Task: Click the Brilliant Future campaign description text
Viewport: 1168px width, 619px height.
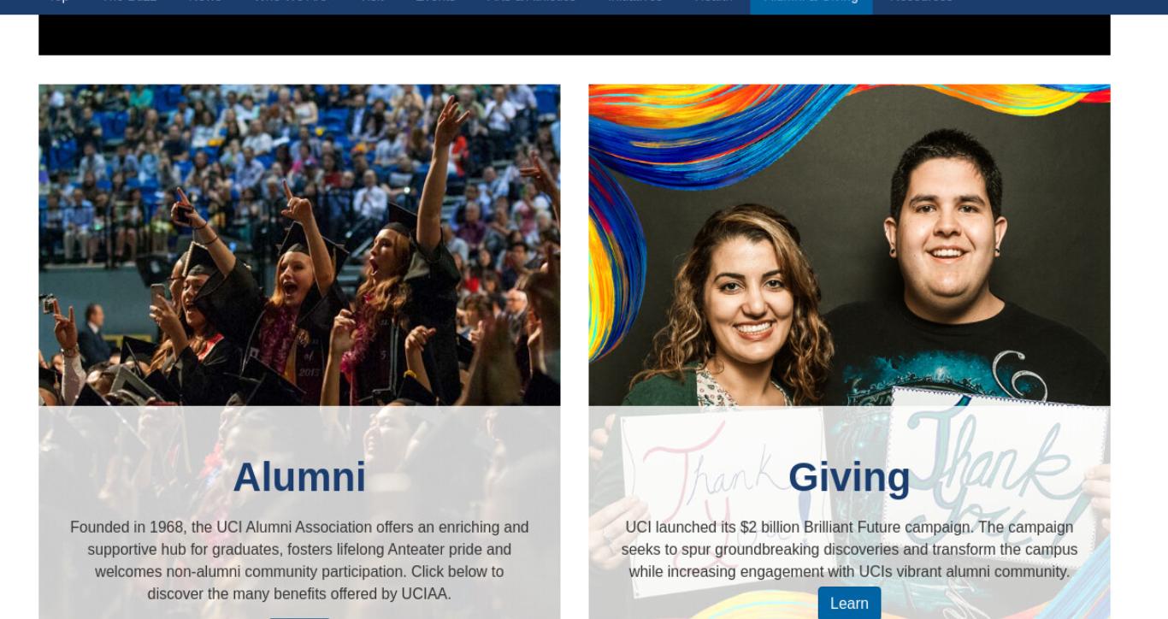Action: click(849, 550)
